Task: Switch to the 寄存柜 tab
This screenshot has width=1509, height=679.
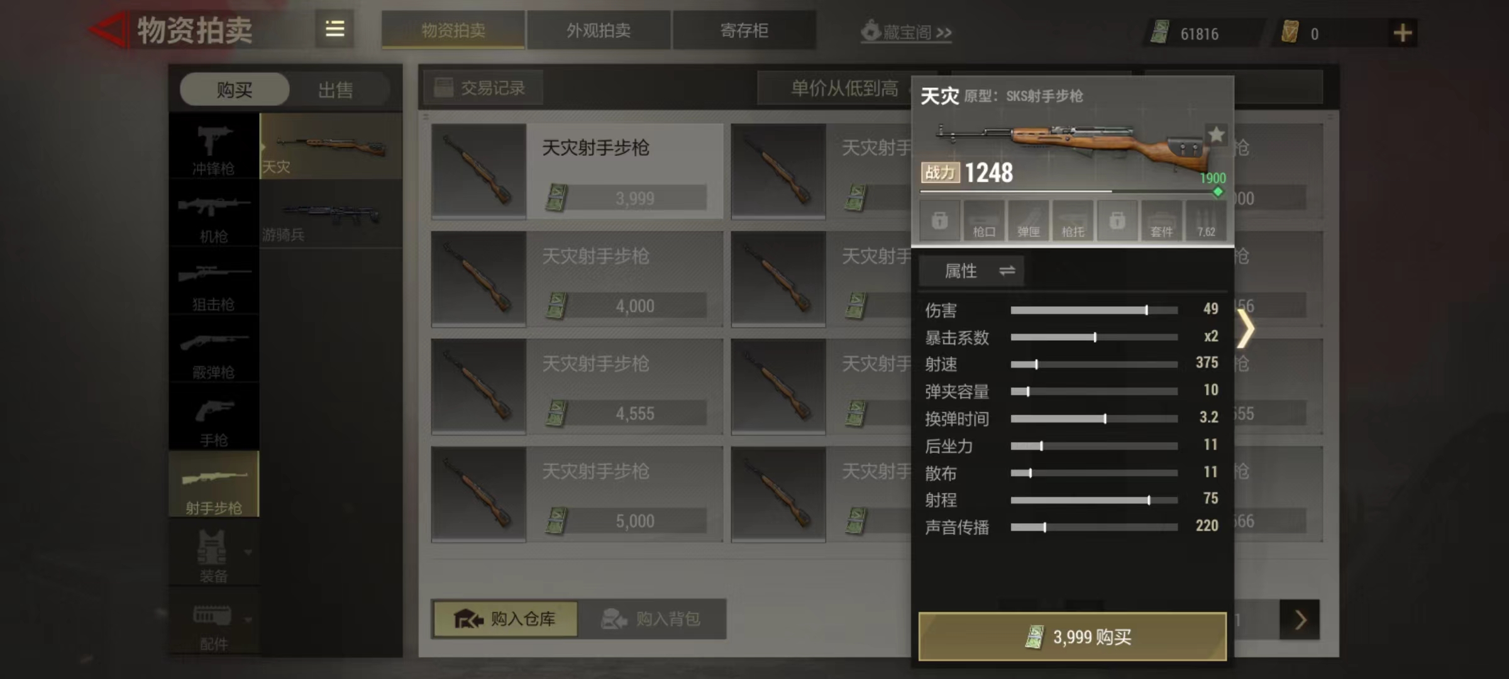Action: (x=744, y=30)
